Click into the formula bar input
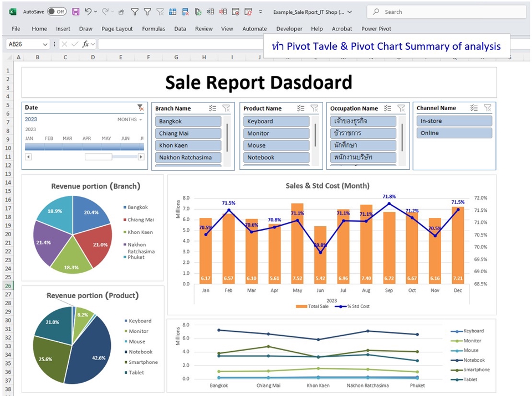532x396 pixels. [181, 44]
